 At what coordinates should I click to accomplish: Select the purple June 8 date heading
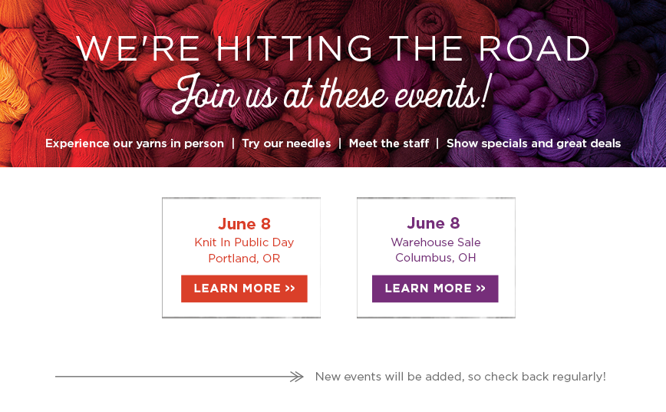click(x=434, y=223)
